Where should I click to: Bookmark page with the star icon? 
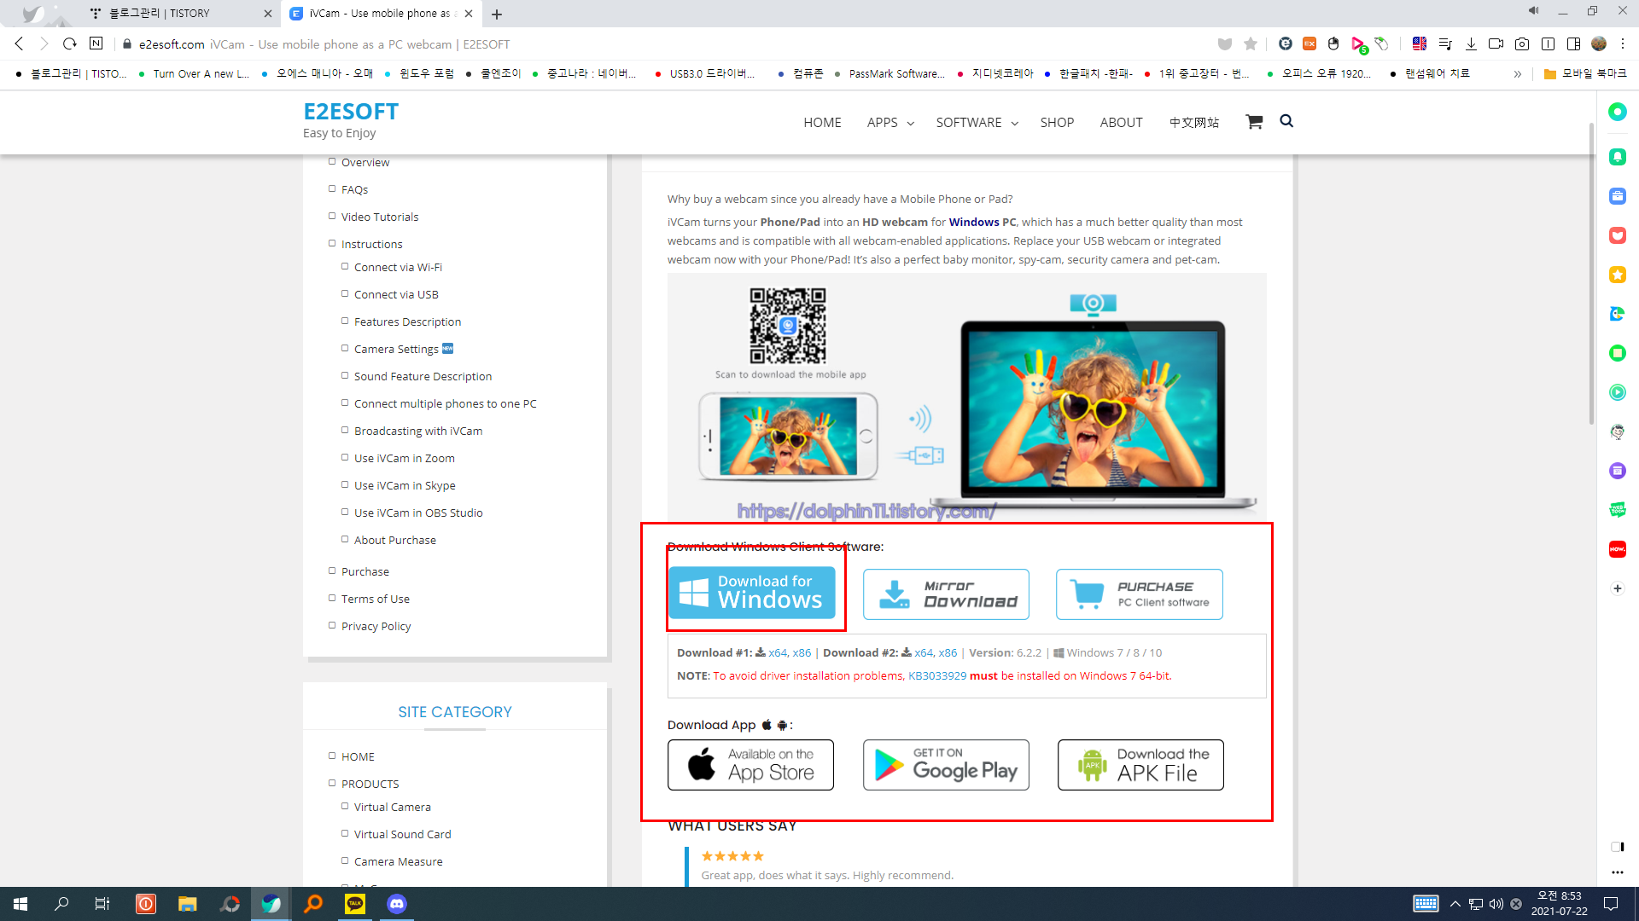(1251, 44)
